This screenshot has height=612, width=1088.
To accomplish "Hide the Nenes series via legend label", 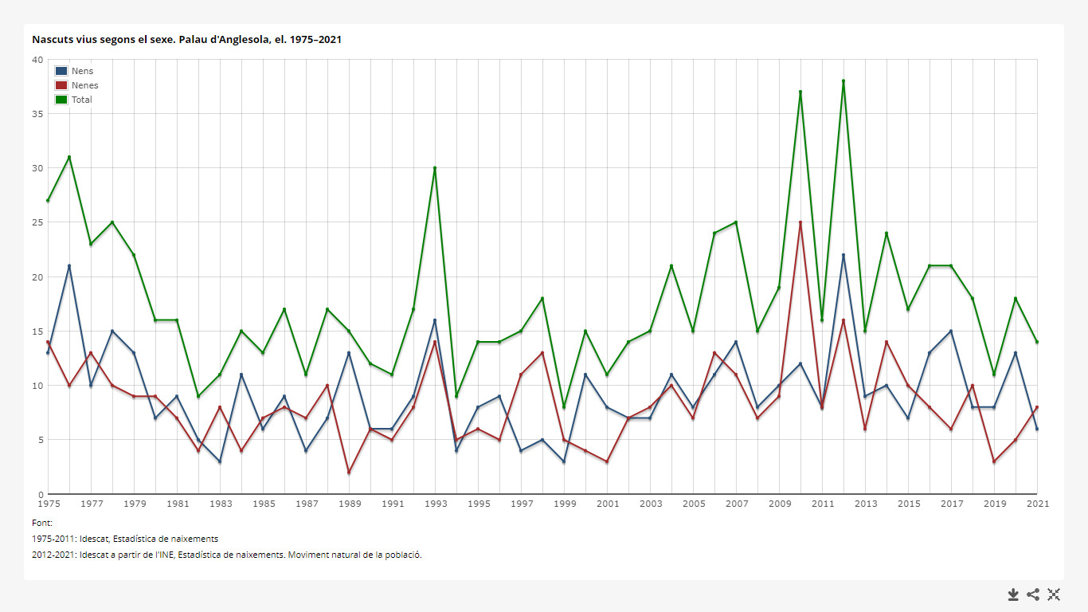I will 84,85.
